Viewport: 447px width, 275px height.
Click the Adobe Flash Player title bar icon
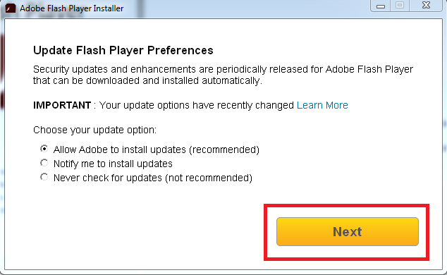[11, 8]
